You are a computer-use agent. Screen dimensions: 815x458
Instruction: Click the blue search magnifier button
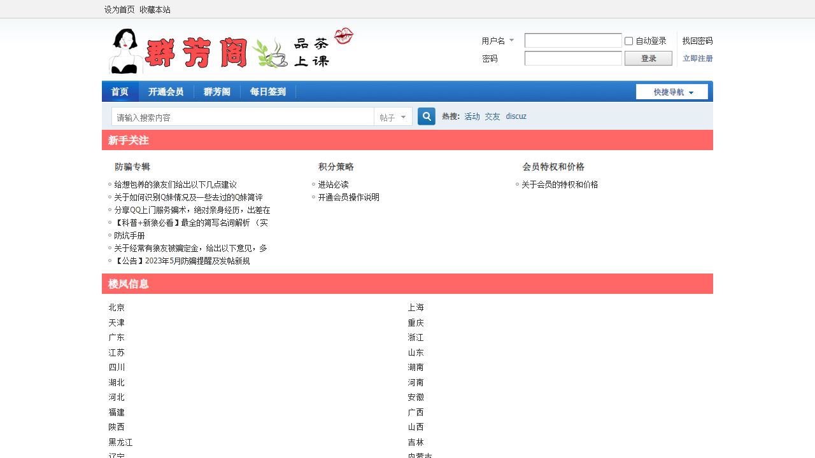pos(427,116)
